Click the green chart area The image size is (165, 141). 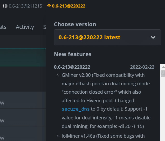pos(23,58)
